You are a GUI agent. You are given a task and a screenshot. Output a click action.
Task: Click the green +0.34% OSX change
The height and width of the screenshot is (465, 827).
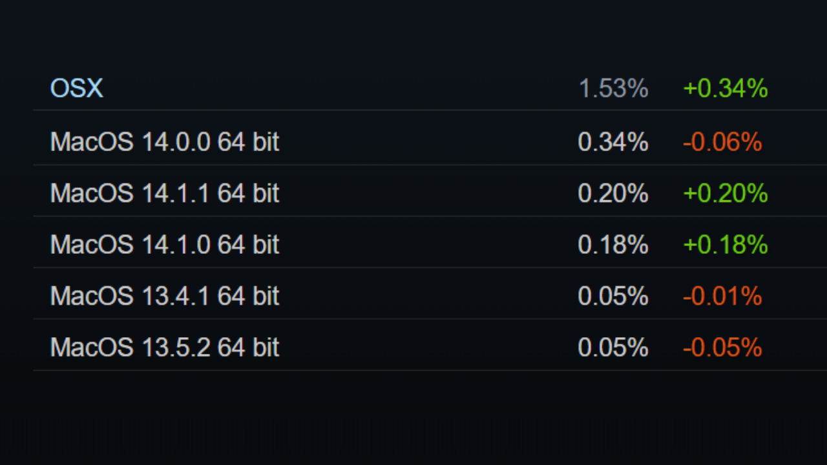[725, 88]
